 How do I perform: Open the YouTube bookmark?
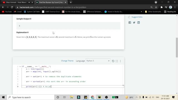click(x=7, y=12)
